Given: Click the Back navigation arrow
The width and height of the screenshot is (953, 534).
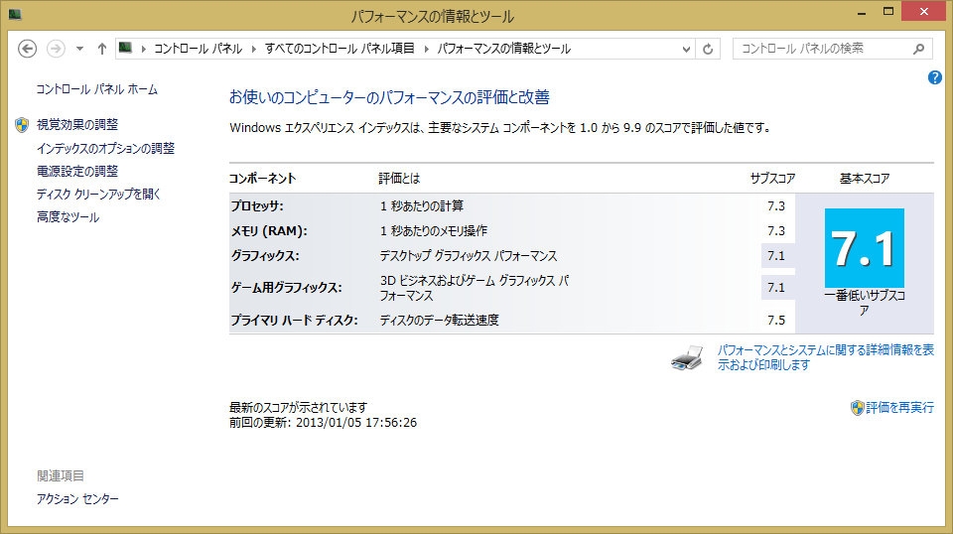Looking at the screenshot, I should pos(27,49).
